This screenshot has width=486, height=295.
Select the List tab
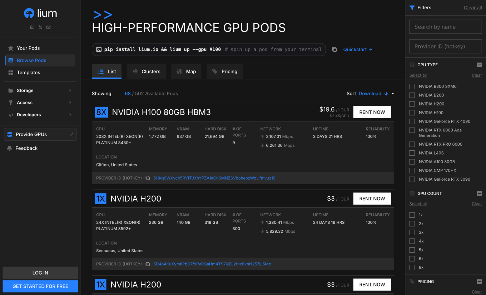(106, 72)
